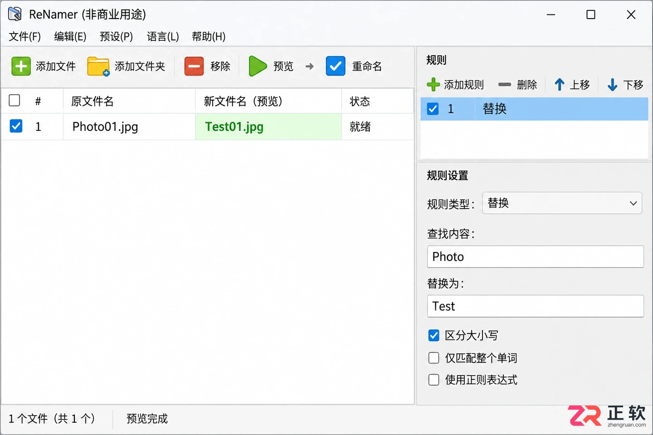Open the 语言(L) menu

tap(163, 36)
